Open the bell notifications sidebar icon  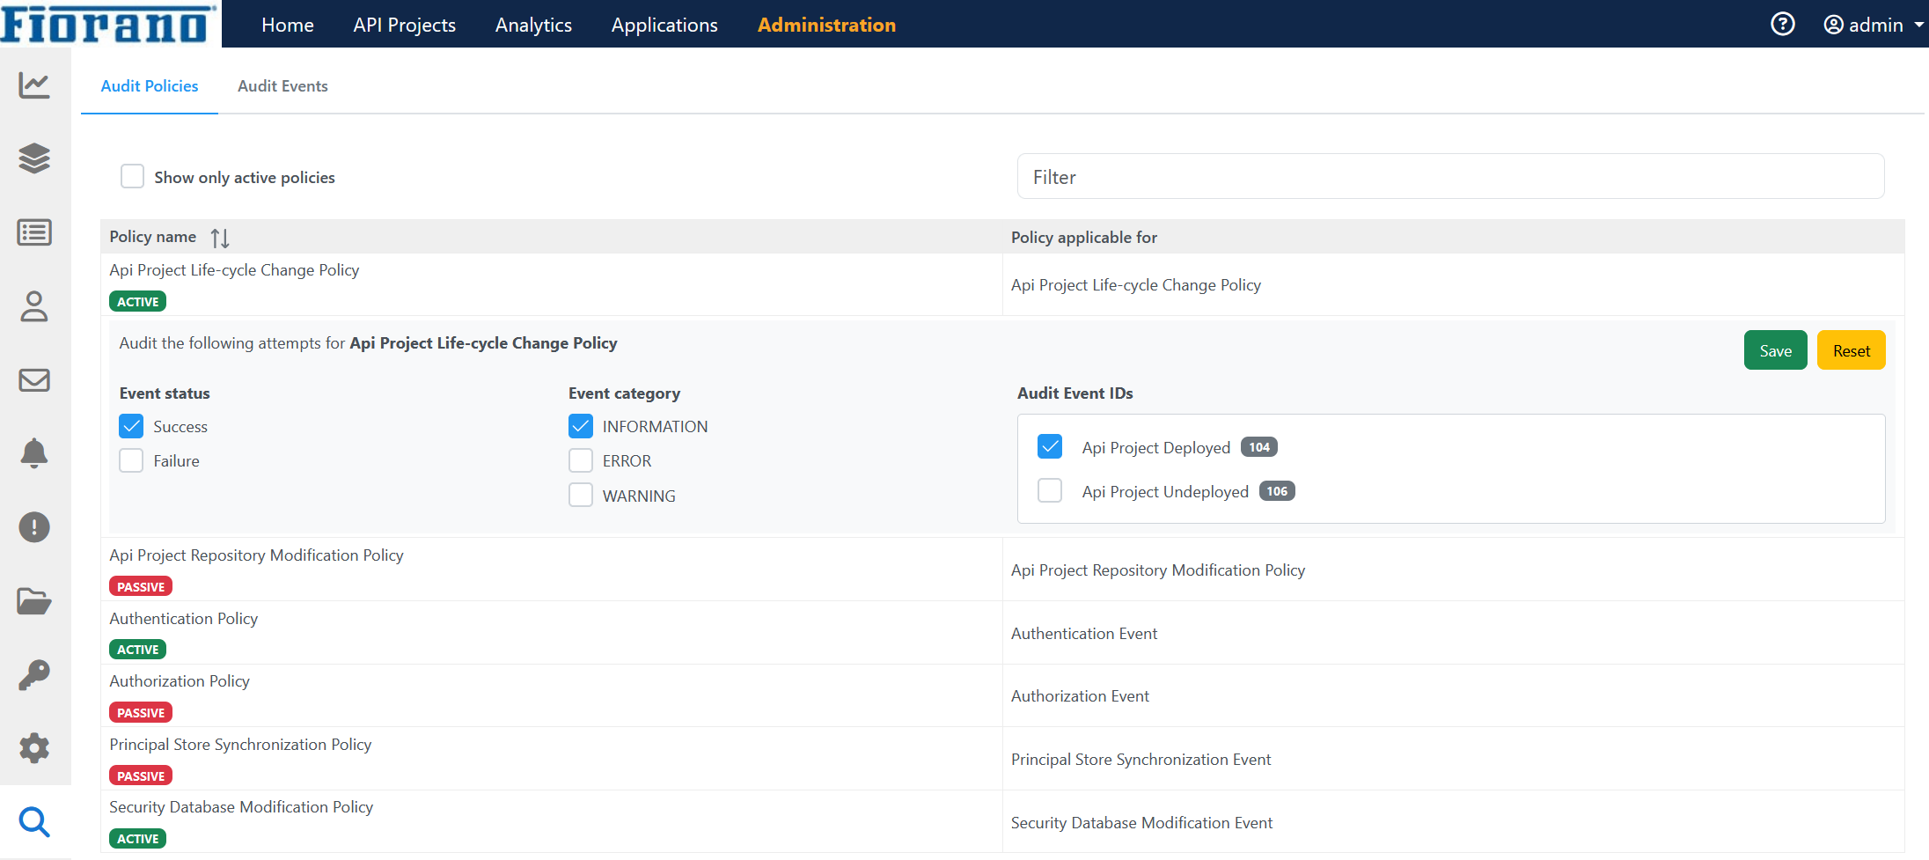[34, 453]
